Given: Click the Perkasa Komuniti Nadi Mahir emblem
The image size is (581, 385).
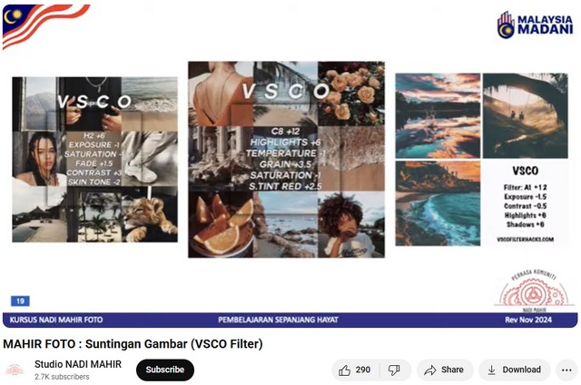Looking at the screenshot, I should click(x=534, y=291).
